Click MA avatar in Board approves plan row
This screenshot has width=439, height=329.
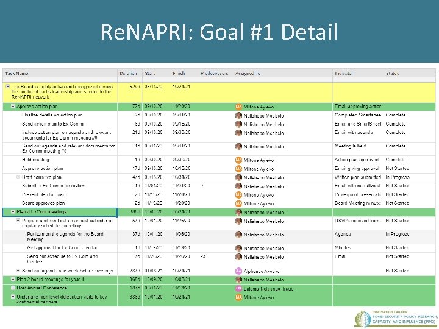pyautogui.click(x=238, y=203)
